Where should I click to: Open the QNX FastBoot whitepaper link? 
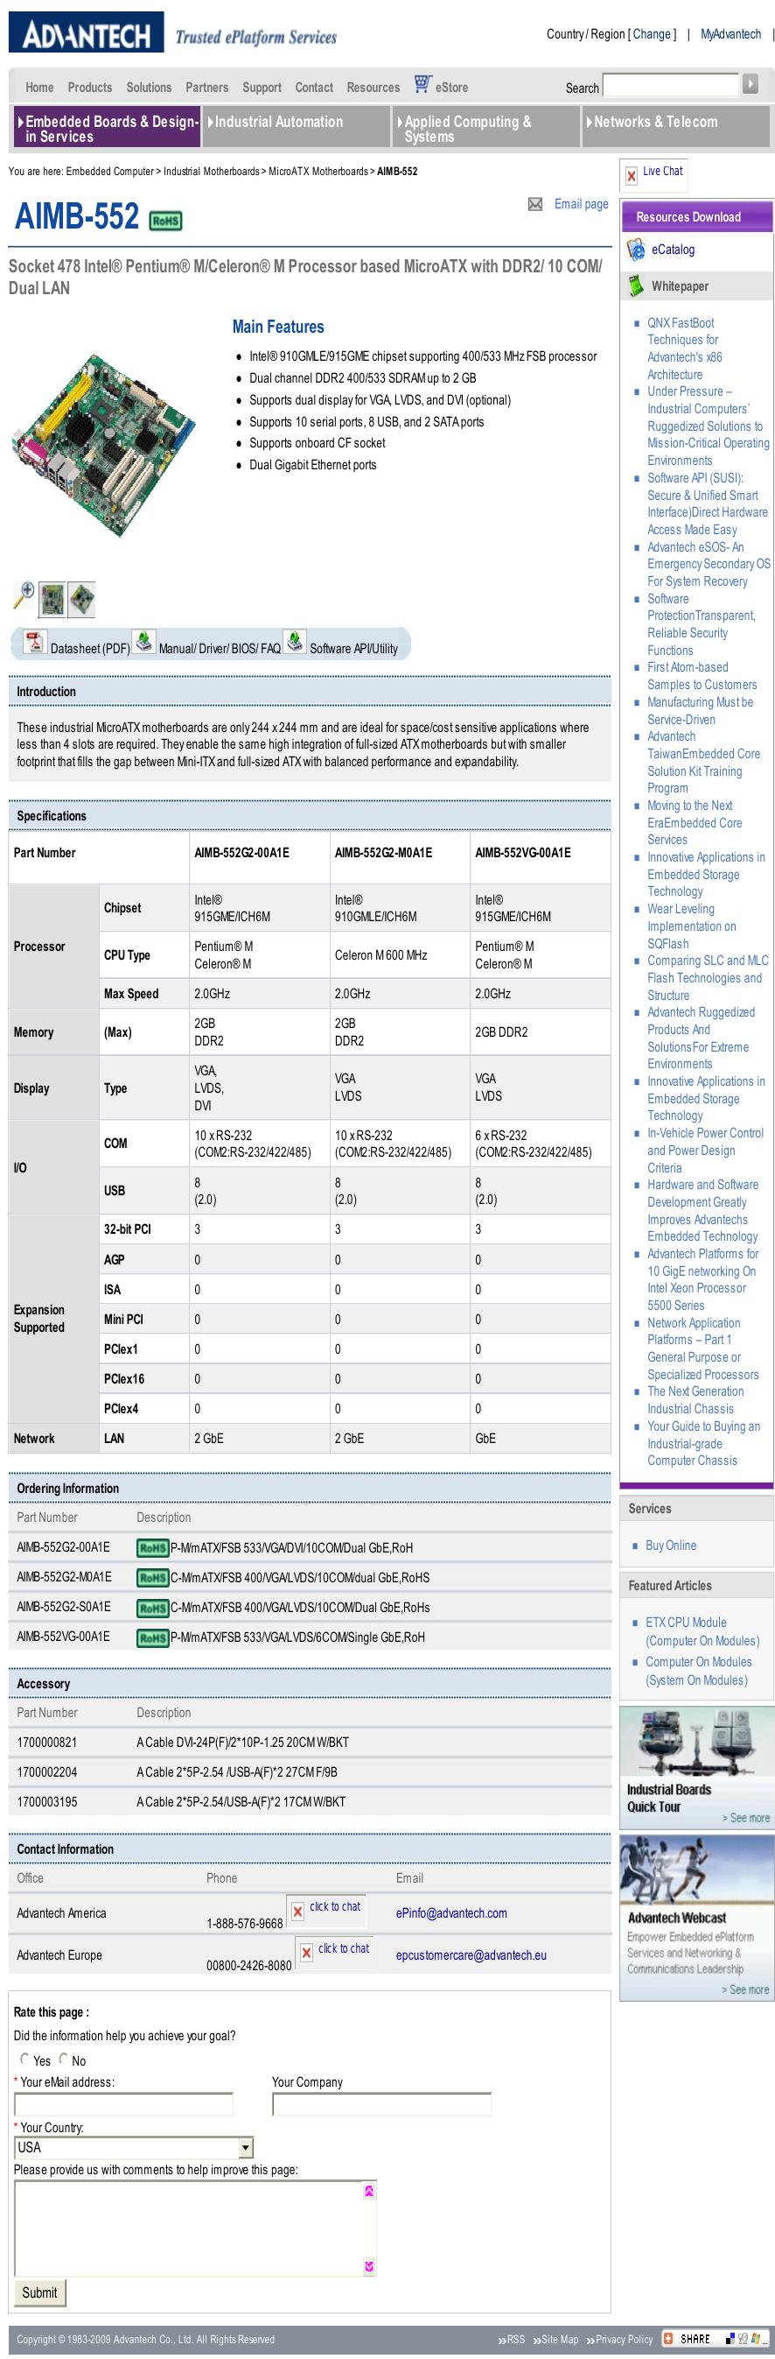coord(684,348)
